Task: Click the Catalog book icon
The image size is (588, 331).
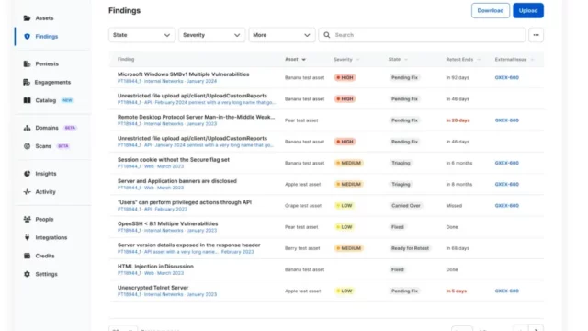Action: 27,100
